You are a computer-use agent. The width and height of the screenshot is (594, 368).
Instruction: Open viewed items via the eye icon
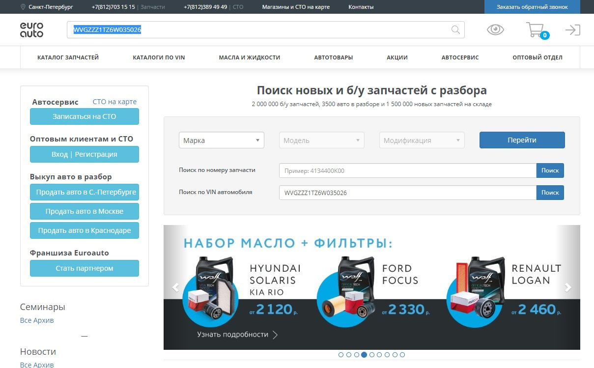pos(495,30)
